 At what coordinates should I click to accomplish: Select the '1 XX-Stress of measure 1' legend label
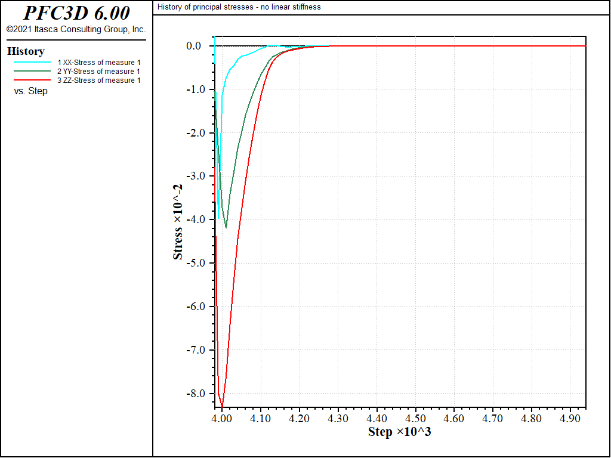coord(98,63)
